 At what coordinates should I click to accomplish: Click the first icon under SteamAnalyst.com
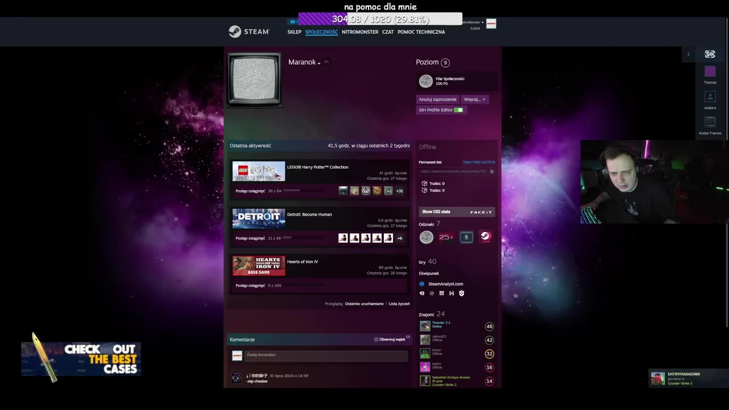tap(422, 293)
